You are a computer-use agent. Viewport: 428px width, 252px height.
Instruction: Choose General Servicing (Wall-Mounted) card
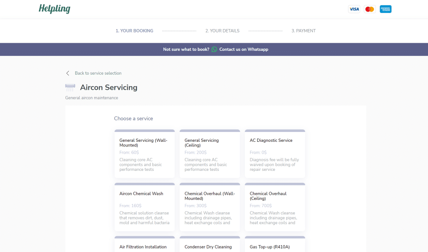(145, 154)
